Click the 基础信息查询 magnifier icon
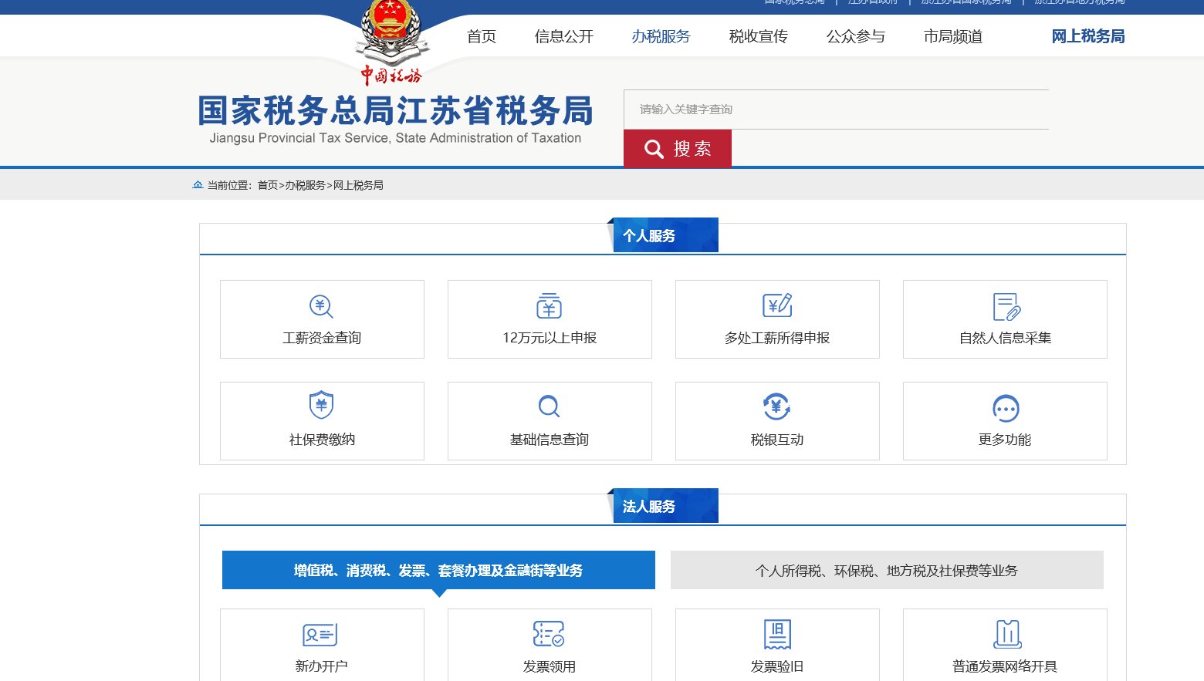The width and height of the screenshot is (1204, 681). point(549,406)
